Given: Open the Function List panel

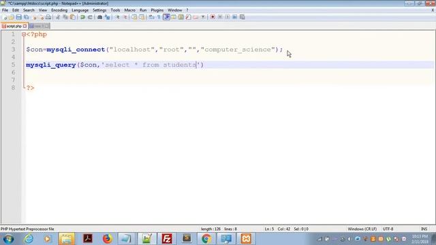Looking at the screenshot, I should (188, 17).
